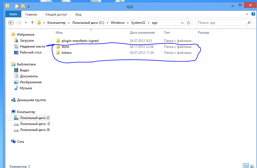Open the Файл menu tab
The height and width of the screenshot is (168, 257).
13,14
